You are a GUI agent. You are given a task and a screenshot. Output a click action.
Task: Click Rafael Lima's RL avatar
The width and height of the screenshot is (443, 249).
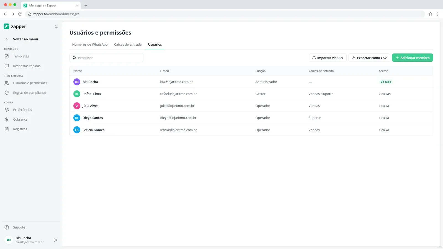(x=77, y=94)
